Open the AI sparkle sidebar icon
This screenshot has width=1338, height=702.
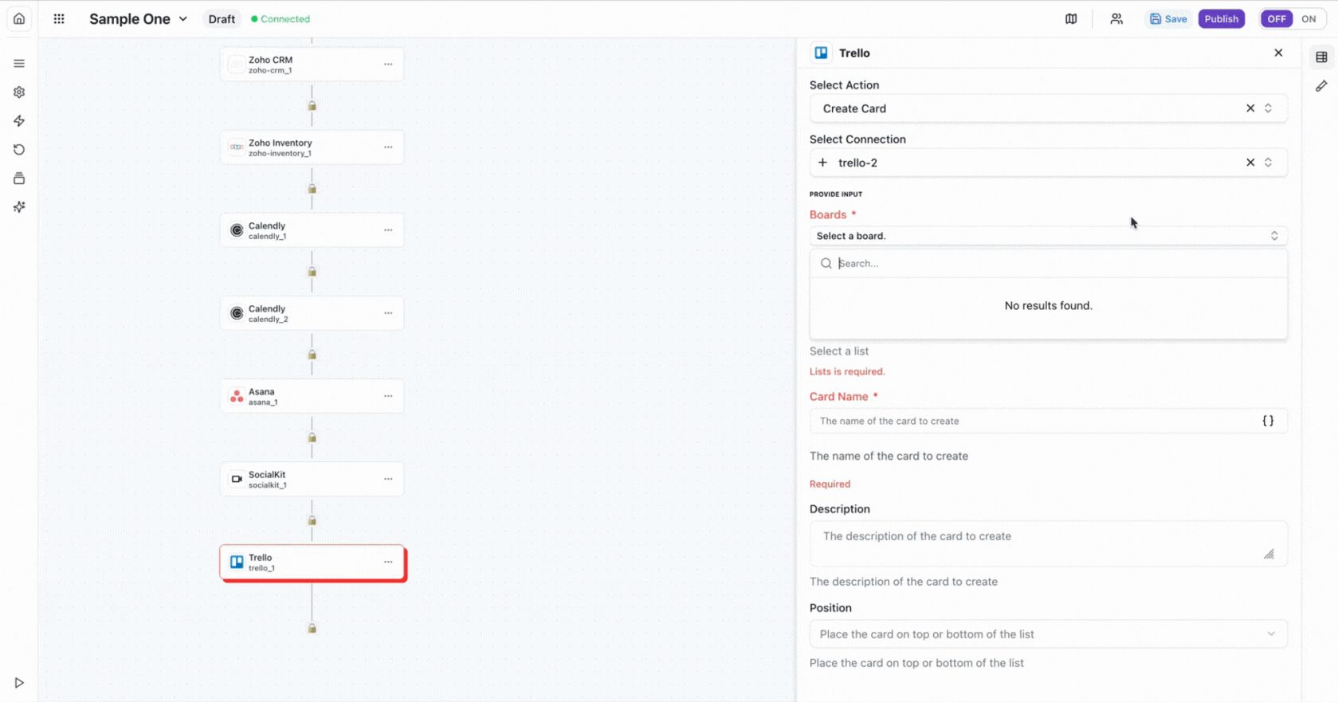19,207
